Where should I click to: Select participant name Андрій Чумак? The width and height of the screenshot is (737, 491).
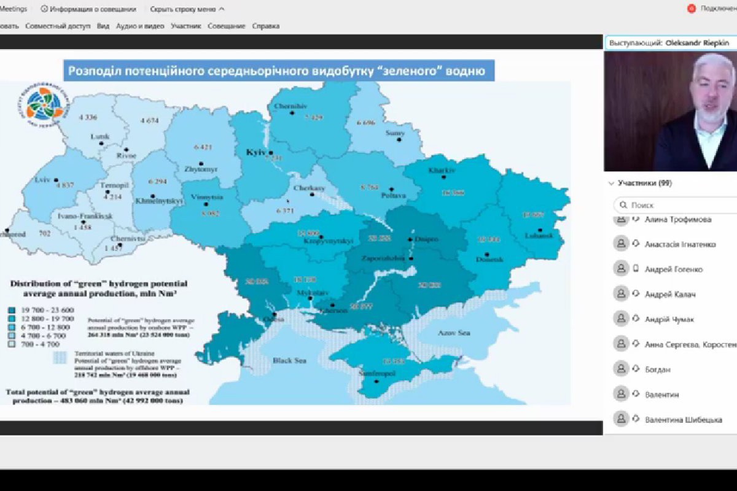click(x=669, y=320)
